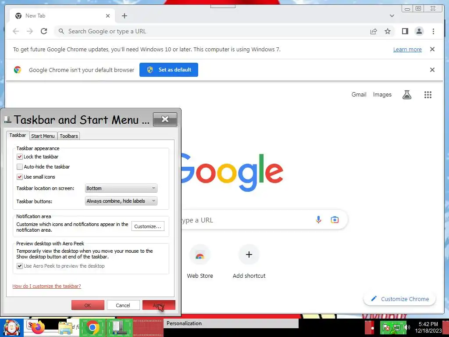This screenshot has width=449, height=337.
Task: Open the Santa Start button
Action: tap(11, 328)
